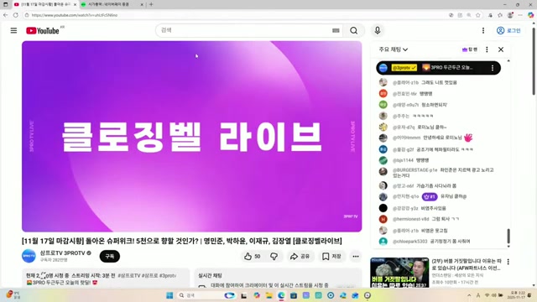Image resolution: width=537 pixels, height=302 pixels.
Task: Open File Explorer from the taskbar
Action: [268, 295]
